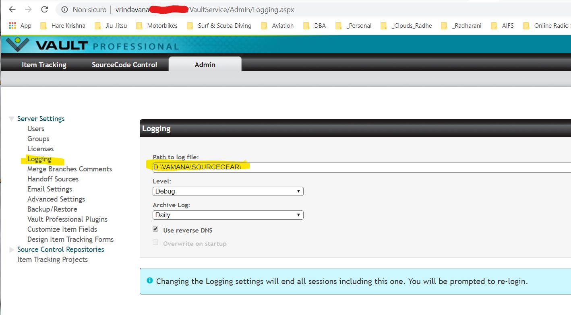Reload the page with the refresh icon
The height and width of the screenshot is (315, 571).
[x=45, y=9]
